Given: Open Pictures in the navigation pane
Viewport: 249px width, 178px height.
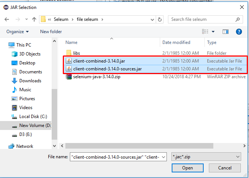Looking at the screenshot, I should tap(27, 98).
